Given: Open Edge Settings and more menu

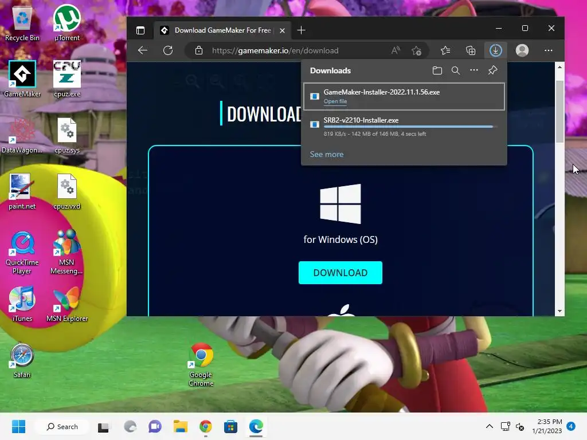Looking at the screenshot, I should 549,50.
